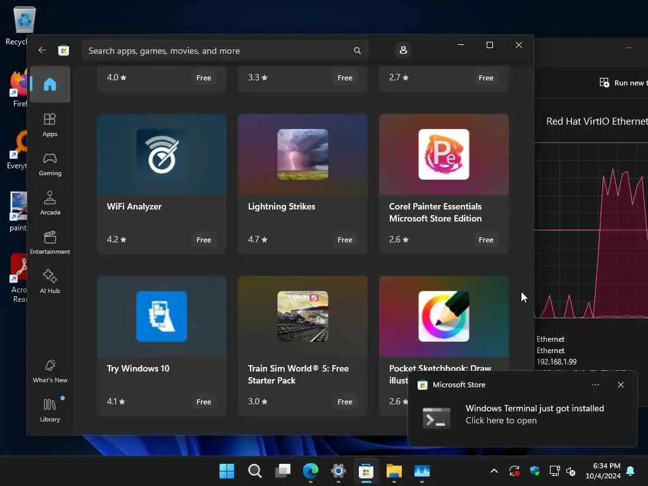Open the AI Hub section
Screen dimensions: 648x486
50,282
